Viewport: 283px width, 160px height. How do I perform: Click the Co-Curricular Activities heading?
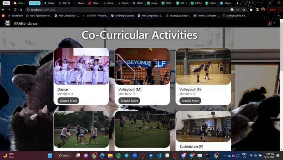tap(139, 35)
